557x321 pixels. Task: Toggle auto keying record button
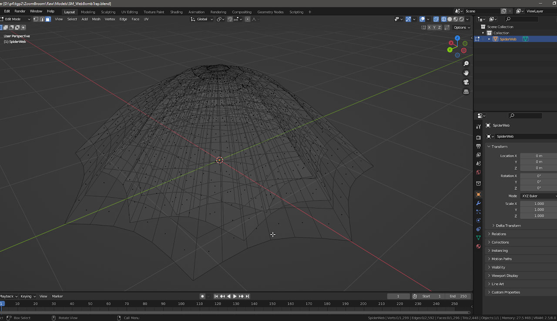point(202,296)
